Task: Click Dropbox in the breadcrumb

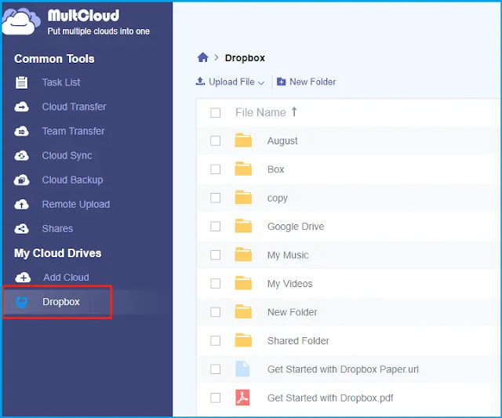Action: pos(245,58)
